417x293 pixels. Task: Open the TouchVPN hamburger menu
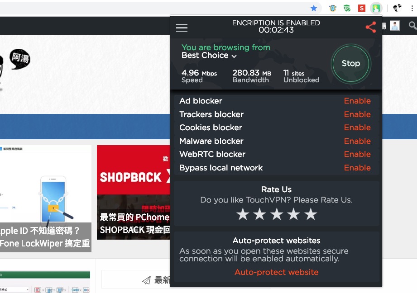click(182, 28)
